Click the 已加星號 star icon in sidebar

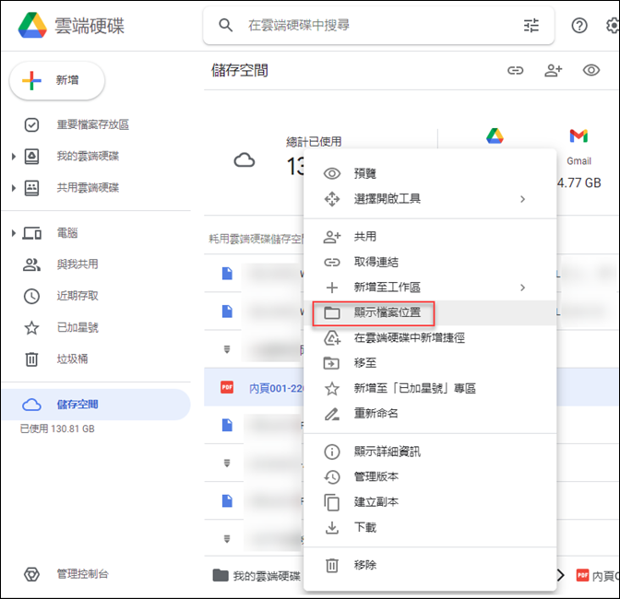tap(31, 328)
